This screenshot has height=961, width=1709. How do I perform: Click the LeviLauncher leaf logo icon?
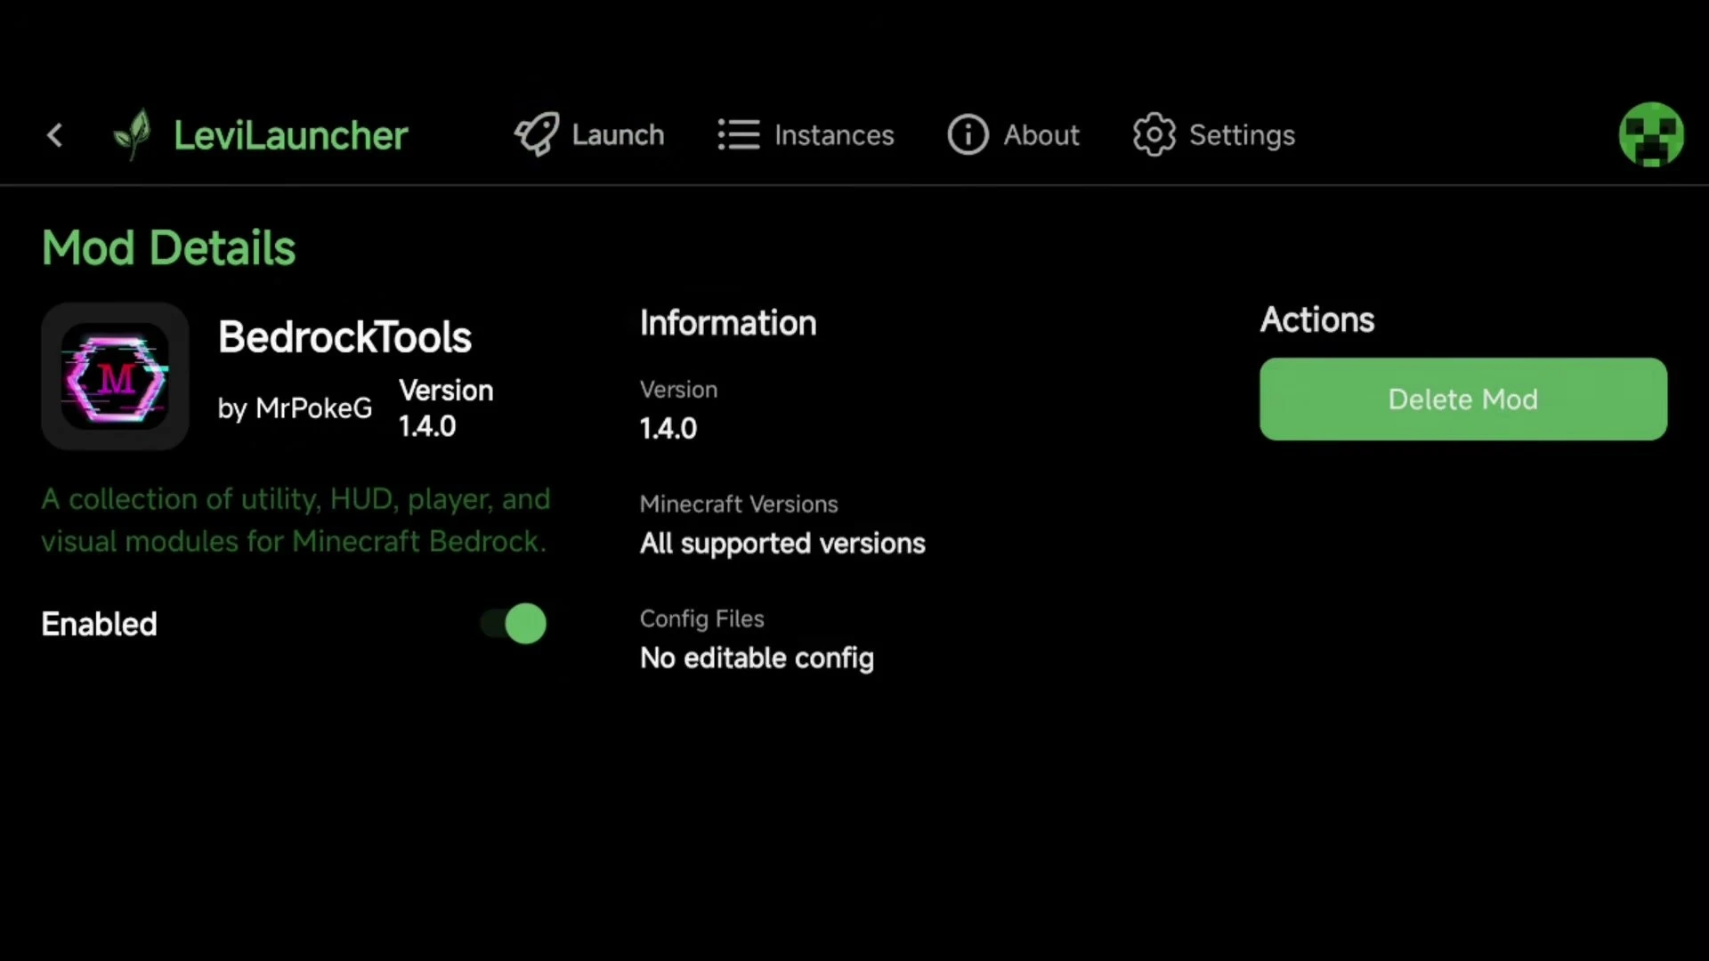134,134
